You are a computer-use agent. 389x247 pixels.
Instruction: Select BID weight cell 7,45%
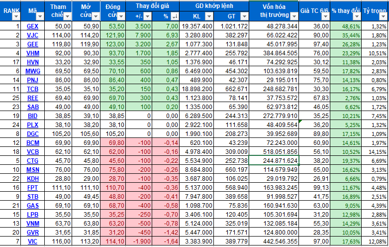point(375,116)
